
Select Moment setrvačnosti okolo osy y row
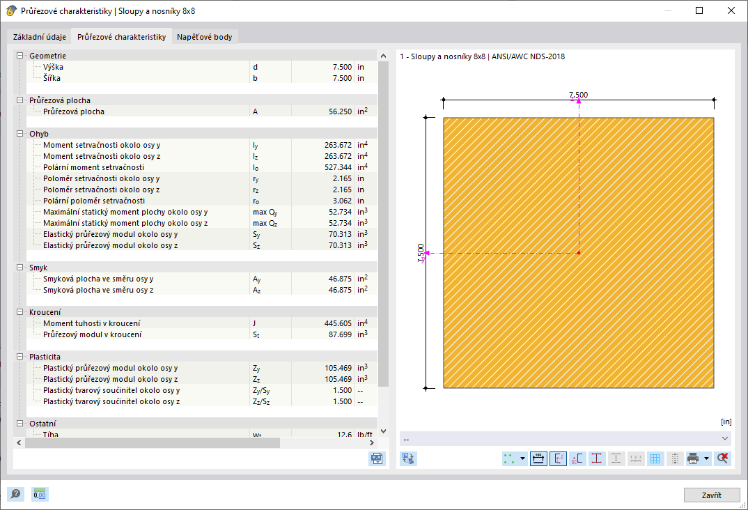[x=202, y=144]
